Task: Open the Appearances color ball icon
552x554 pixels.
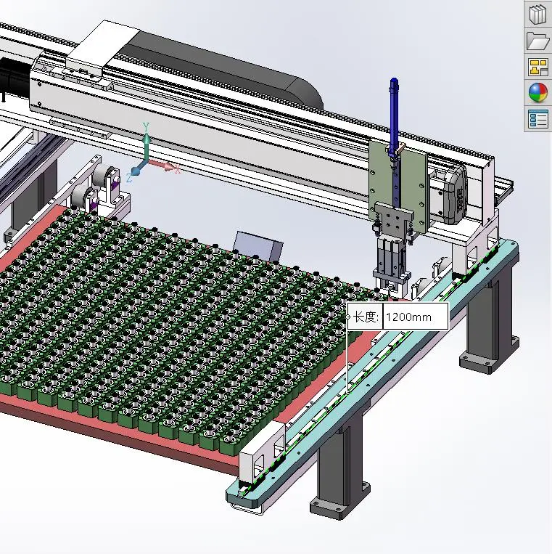Action: point(538,92)
